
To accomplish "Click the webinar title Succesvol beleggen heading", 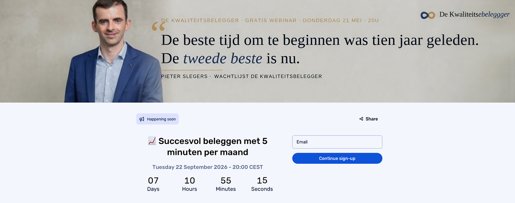I will [208, 147].
